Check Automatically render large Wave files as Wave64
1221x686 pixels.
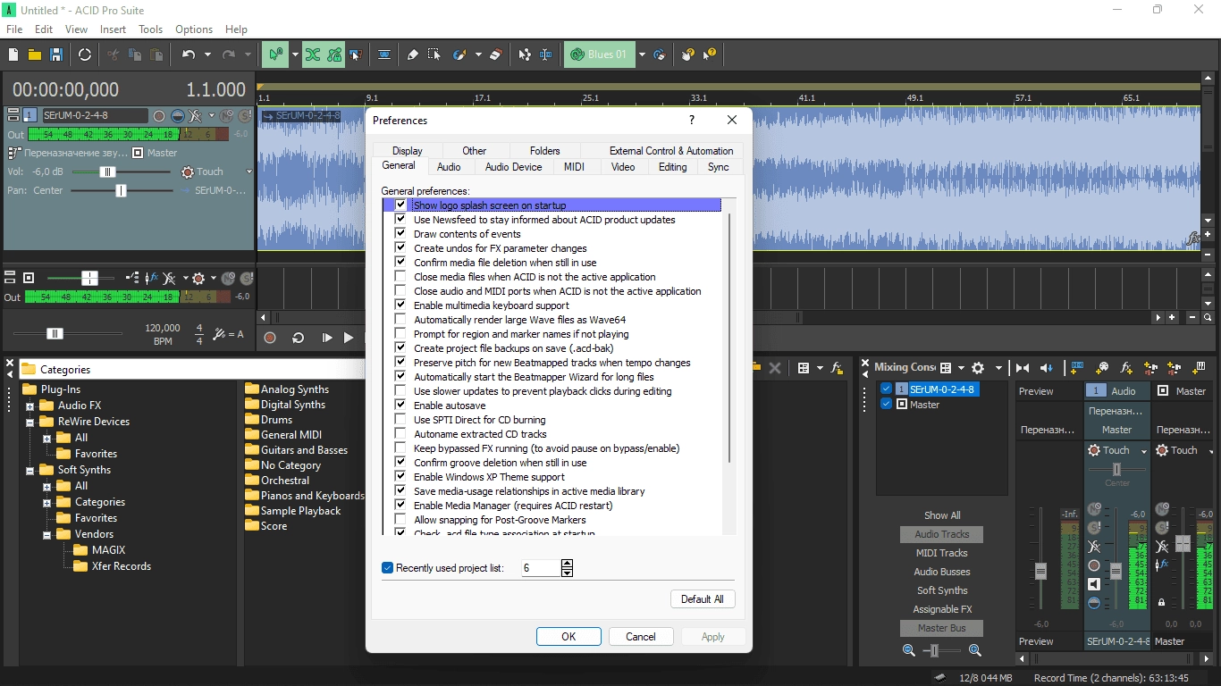click(400, 320)
